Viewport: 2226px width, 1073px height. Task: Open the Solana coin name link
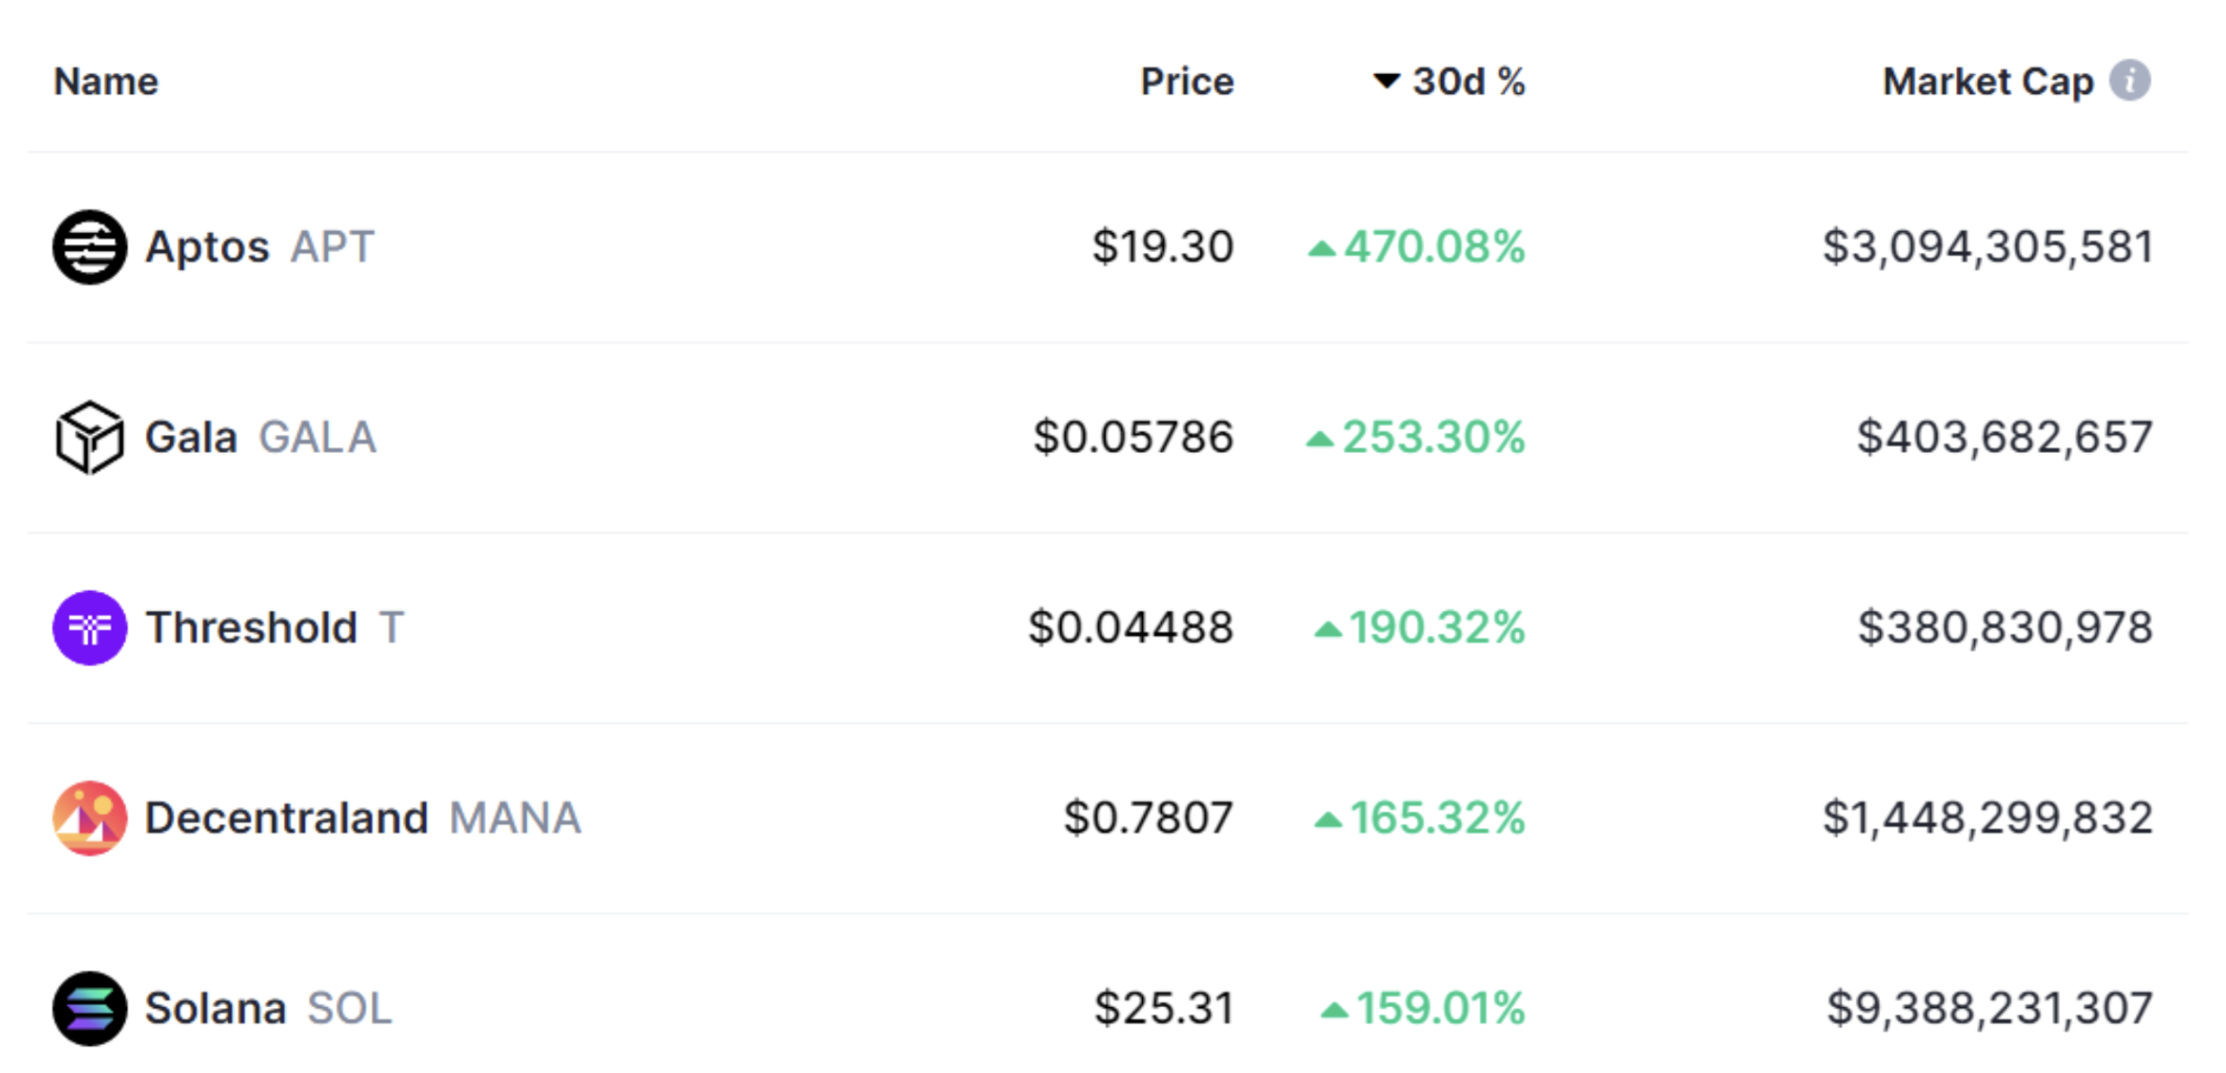coord(215,1008)
